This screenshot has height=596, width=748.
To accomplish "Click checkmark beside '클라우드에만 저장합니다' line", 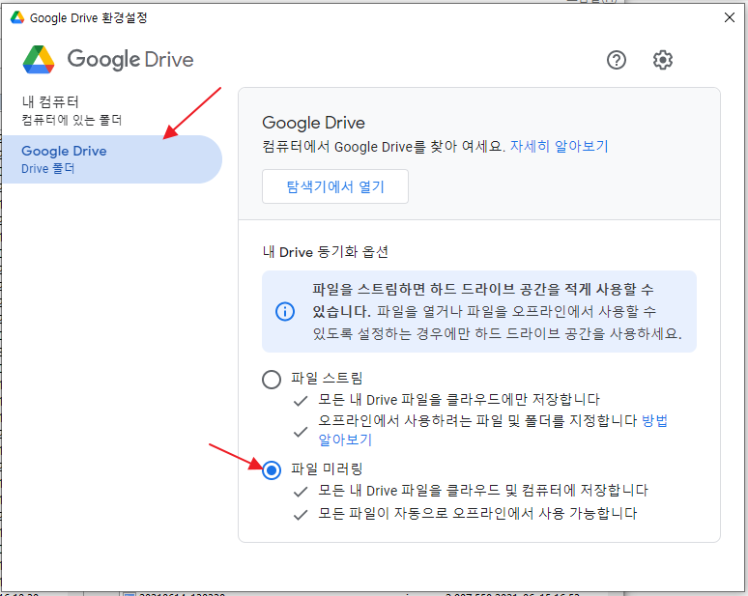I will pyautogui.click(x=301, y=400).
